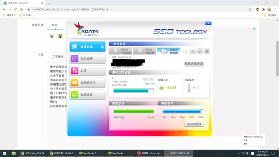279x157 pixels.
Task: Insert the green cat emoticon
Action: click(x=60, y=36)
